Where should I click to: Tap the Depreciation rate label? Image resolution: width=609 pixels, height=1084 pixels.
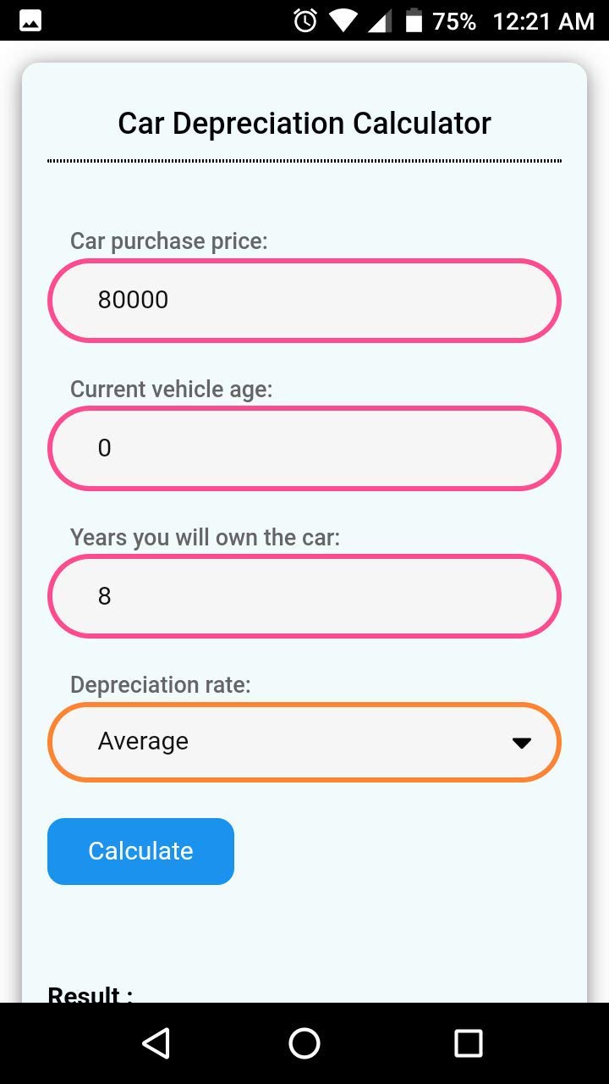click(160, 685)
